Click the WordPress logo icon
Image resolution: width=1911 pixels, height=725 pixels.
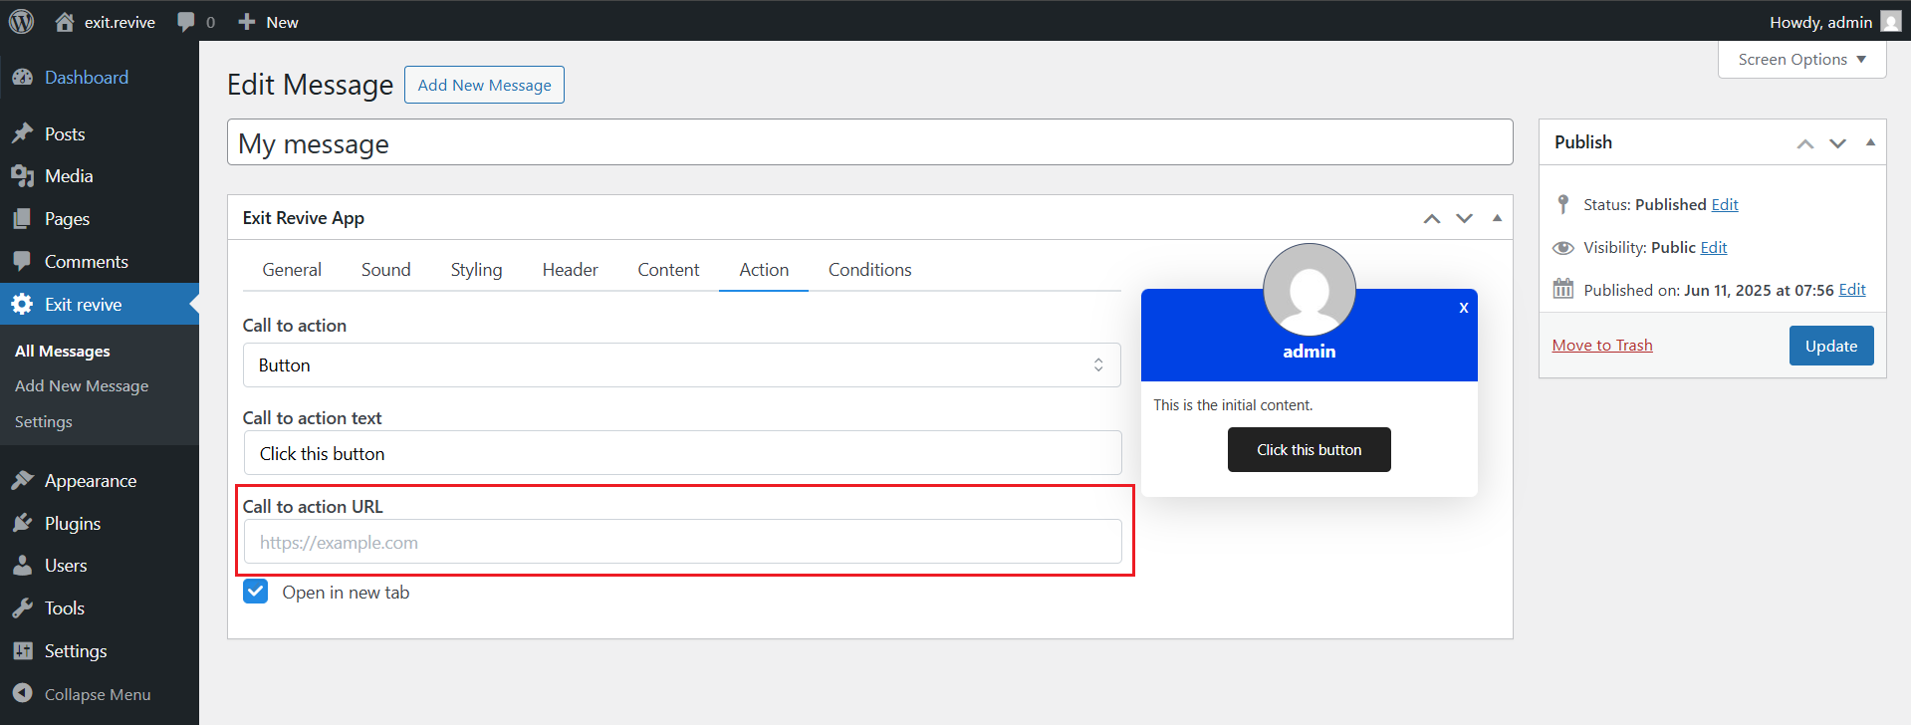click(21, 21)
